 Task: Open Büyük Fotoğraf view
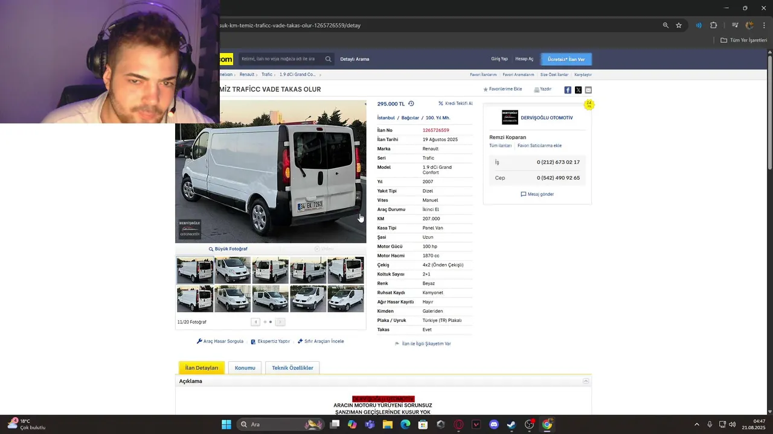click(x=228, y=249)
